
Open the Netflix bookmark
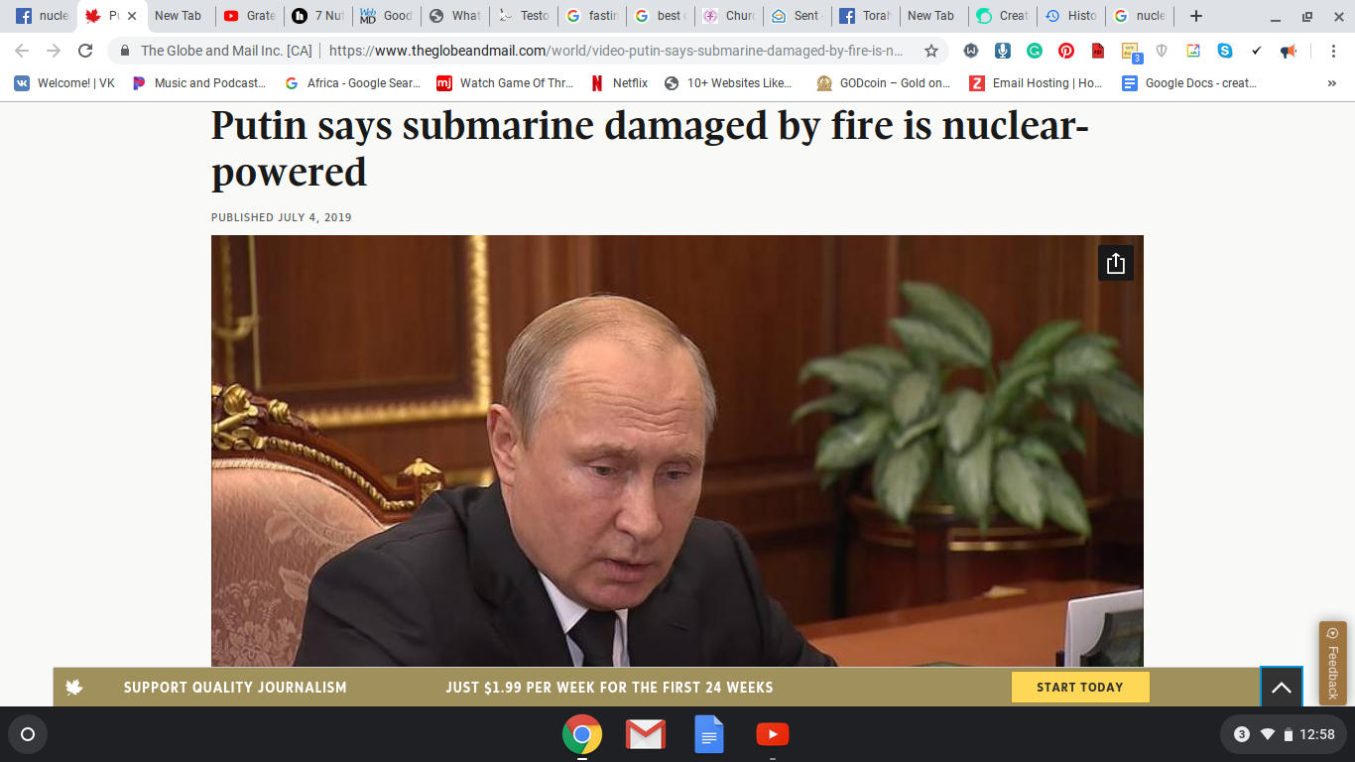pos(619,83)
